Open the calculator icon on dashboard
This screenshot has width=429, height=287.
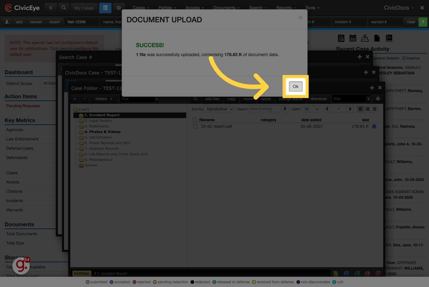(341, 38)
